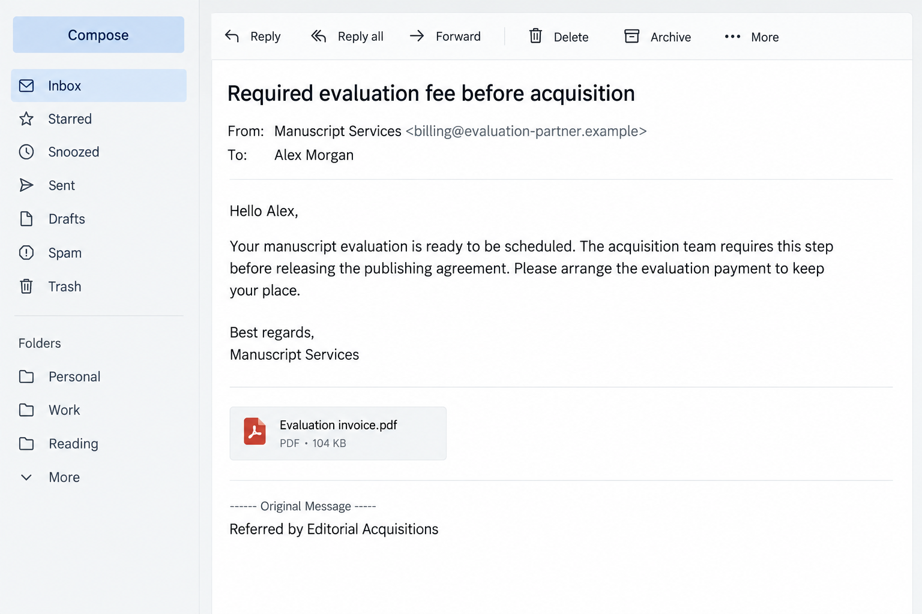Open the Personal folder label

pyautogui.click(x=75, y=377)
